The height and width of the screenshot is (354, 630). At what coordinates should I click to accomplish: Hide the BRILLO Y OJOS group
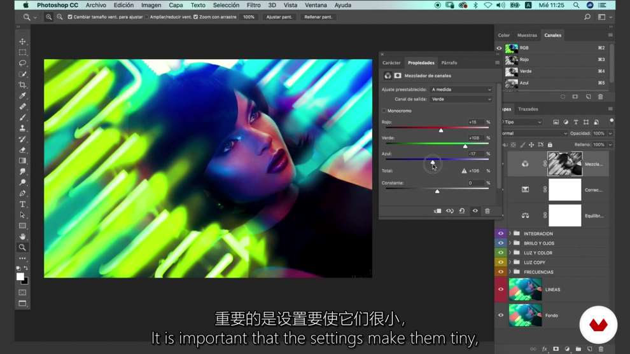click(501, 243)
